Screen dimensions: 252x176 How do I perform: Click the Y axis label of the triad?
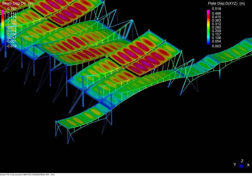coord(234,164)
